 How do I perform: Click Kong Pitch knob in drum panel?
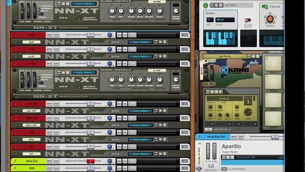tap(210, 107)
